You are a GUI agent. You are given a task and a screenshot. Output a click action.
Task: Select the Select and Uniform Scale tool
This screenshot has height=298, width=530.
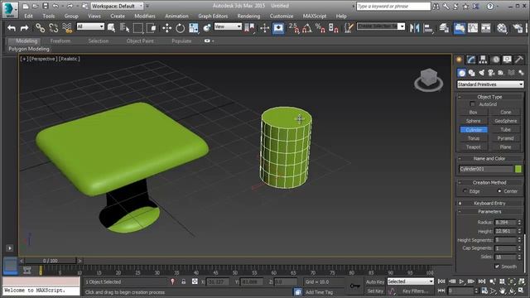coord(194,28)
